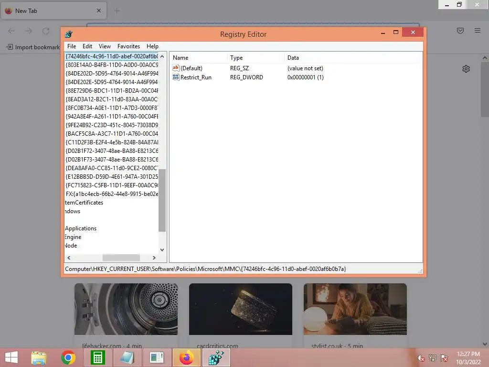Click the network tray icon
Screen dimensions: 489x367
pos(433,358)
